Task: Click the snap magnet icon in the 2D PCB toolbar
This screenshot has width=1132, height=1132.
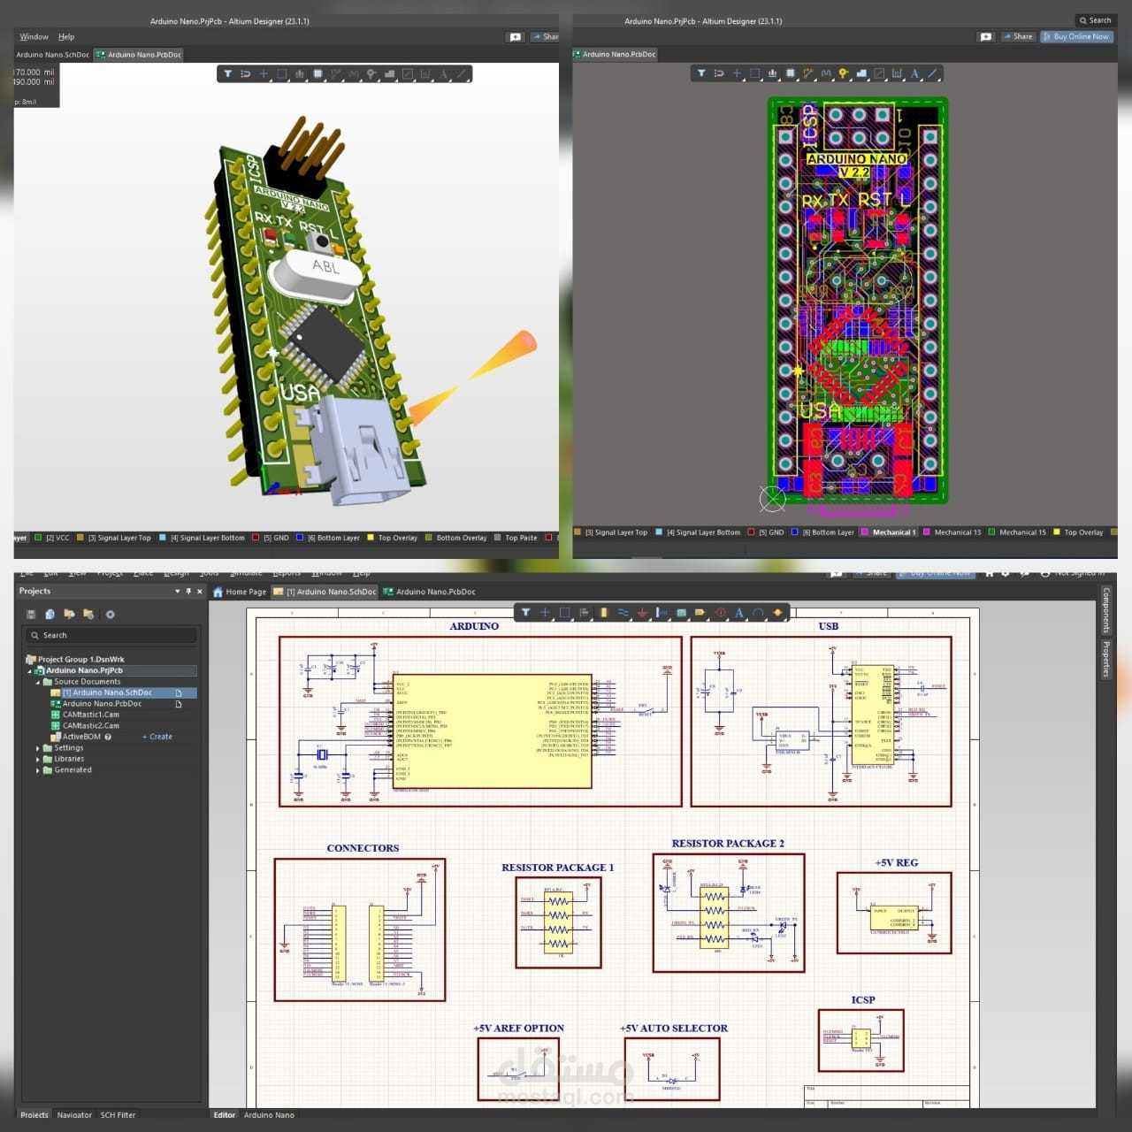Action: coord(719,73)
